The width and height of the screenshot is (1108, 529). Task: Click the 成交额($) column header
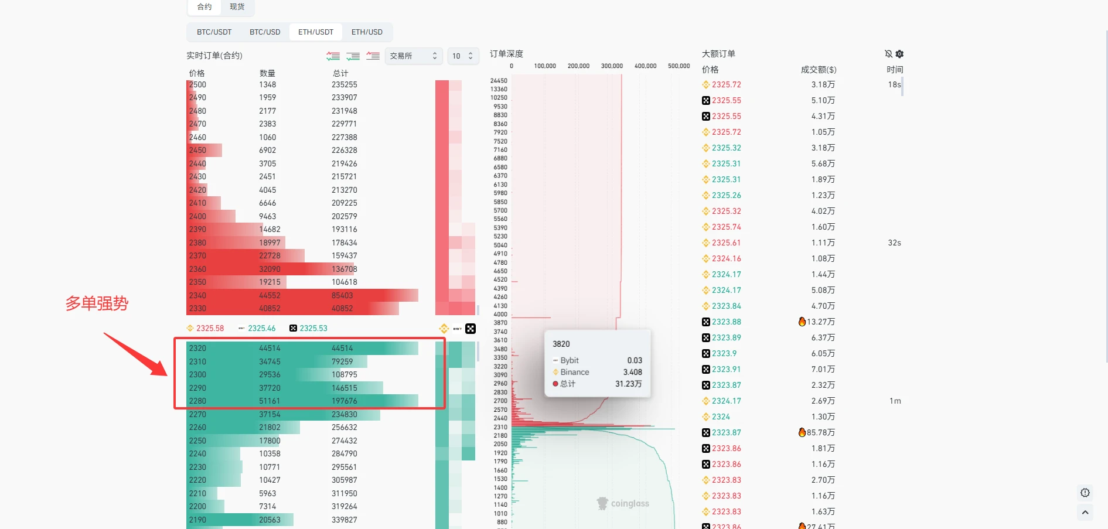[819, 70]
